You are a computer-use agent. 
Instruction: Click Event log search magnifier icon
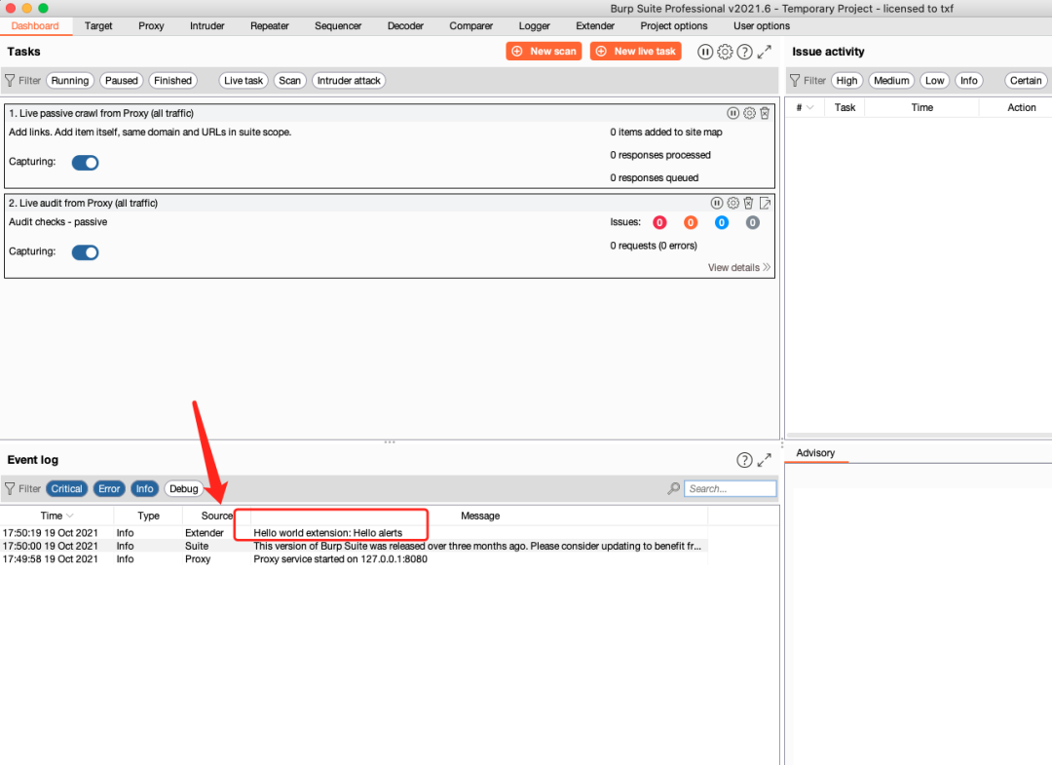tap(674, 488)
